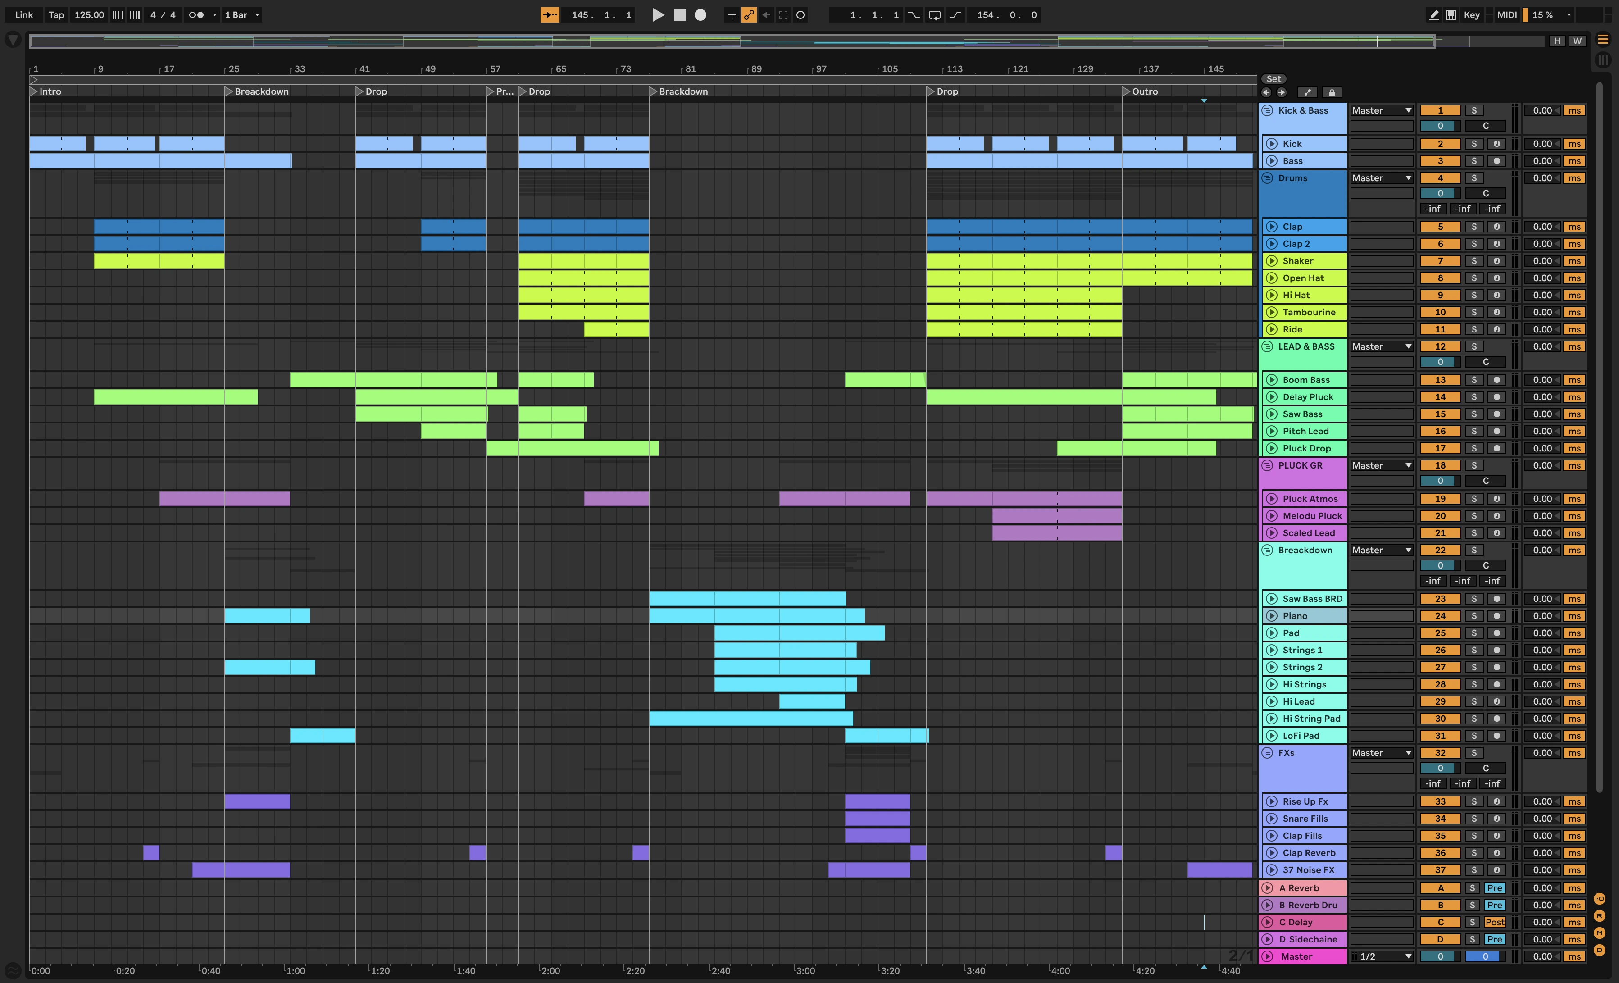Toggle Mixer section via M button
1619x983 pixels.
[x=1599, y=933]
